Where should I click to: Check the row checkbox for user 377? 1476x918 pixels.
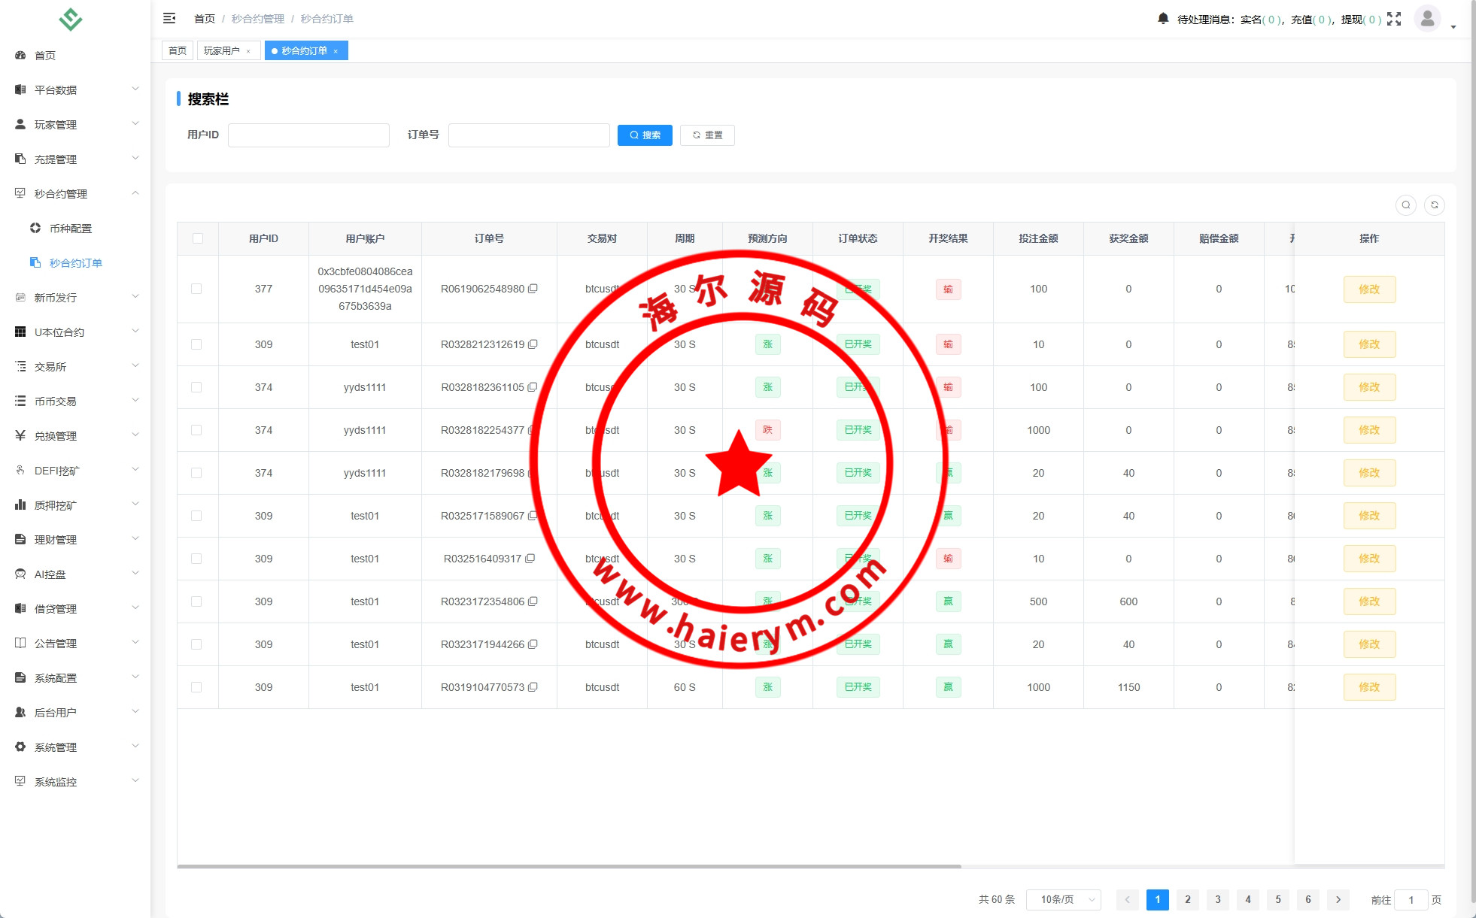[x=196, y=289]
